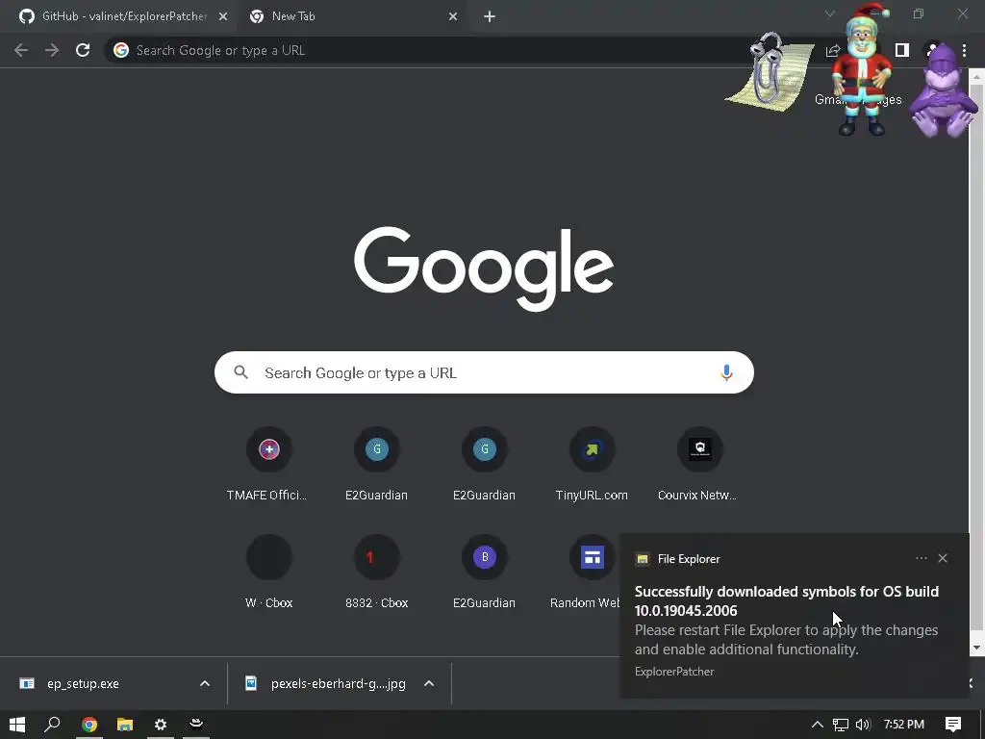Open the first E2Guardian shortcut in the top row
The width and height of the screenshot is (985, 739).
(x=376, y=464)
